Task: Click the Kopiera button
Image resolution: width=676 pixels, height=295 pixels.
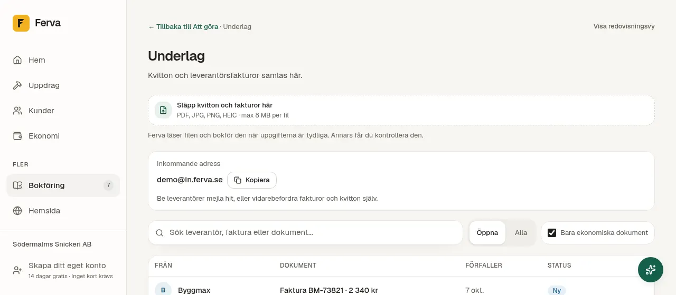Action: coord(252,180)
